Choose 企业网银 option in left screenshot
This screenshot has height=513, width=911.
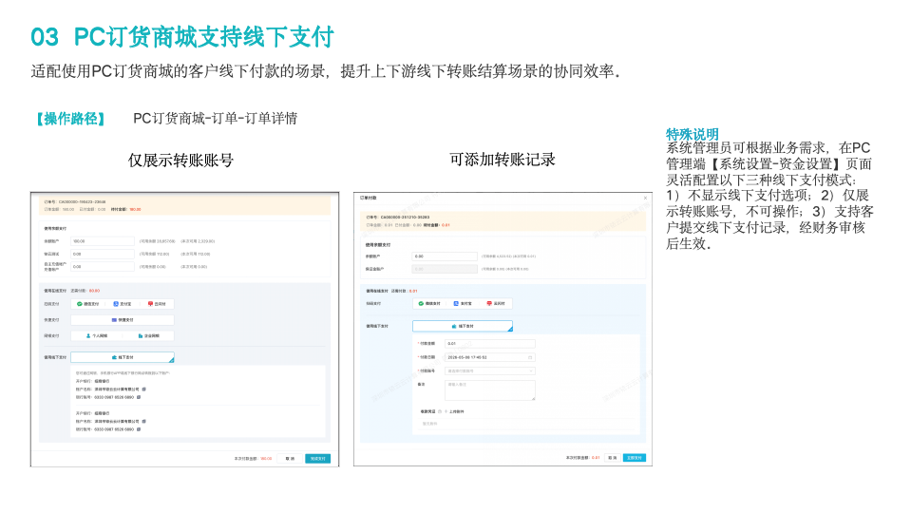point(148,335)
